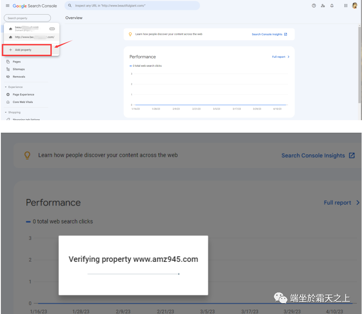The height and width of the screenshot is (314, 362).
Task: Open Core Web Vitals report
Action: 22,102
